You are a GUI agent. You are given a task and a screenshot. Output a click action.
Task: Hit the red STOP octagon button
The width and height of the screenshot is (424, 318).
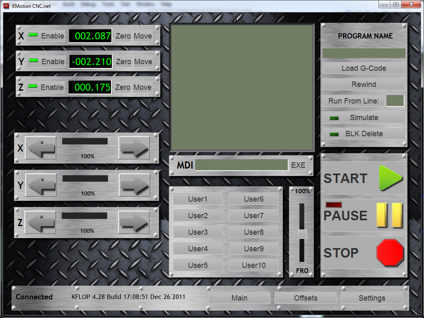[x=390, y=253]
